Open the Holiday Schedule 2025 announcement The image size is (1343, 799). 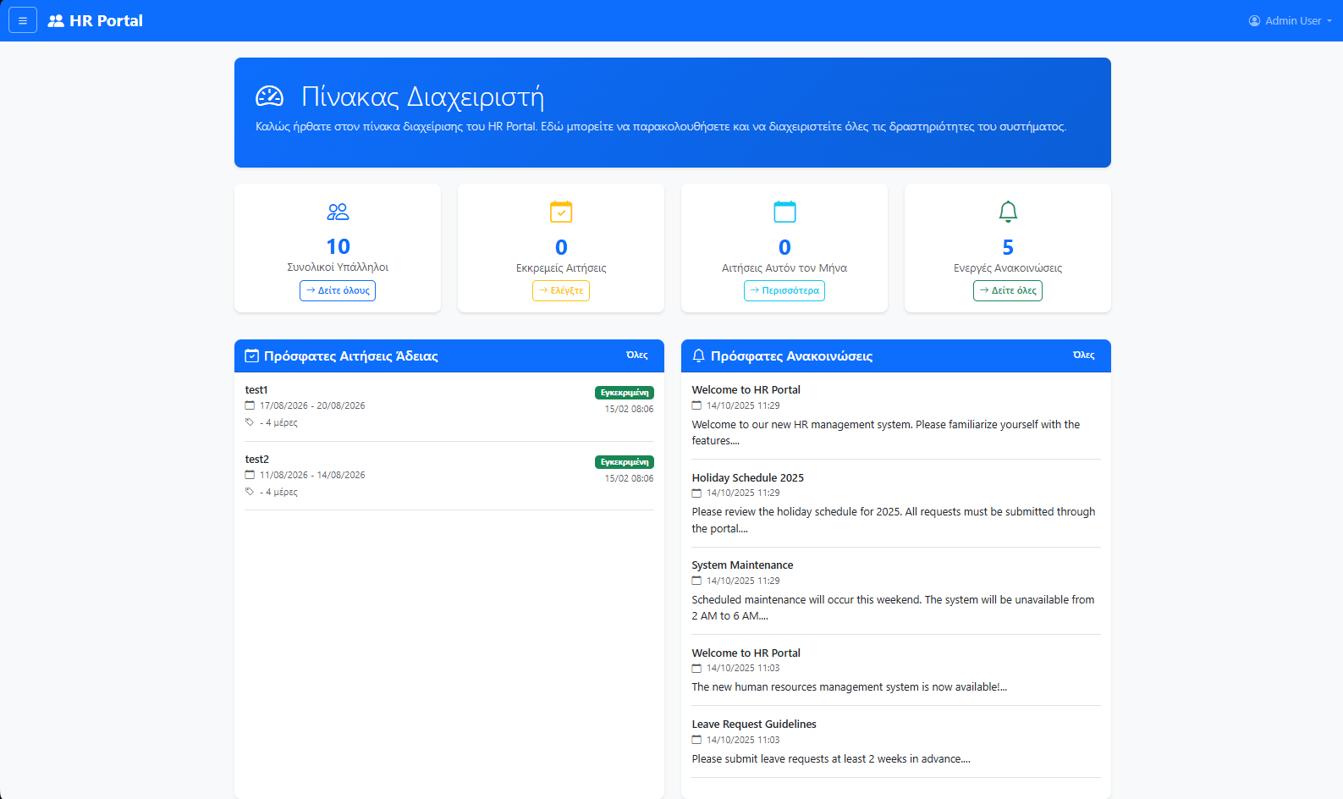747,478
